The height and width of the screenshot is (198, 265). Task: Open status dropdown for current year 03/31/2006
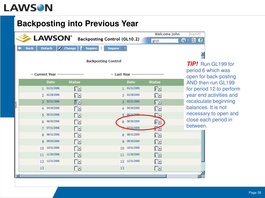(79, 102)
